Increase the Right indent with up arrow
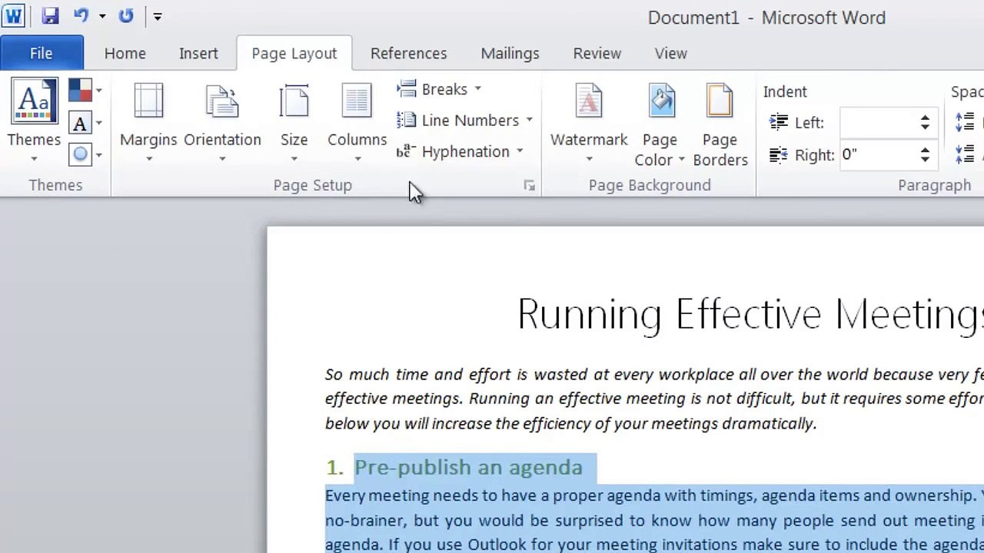984x553 pixels. point(925,151)
